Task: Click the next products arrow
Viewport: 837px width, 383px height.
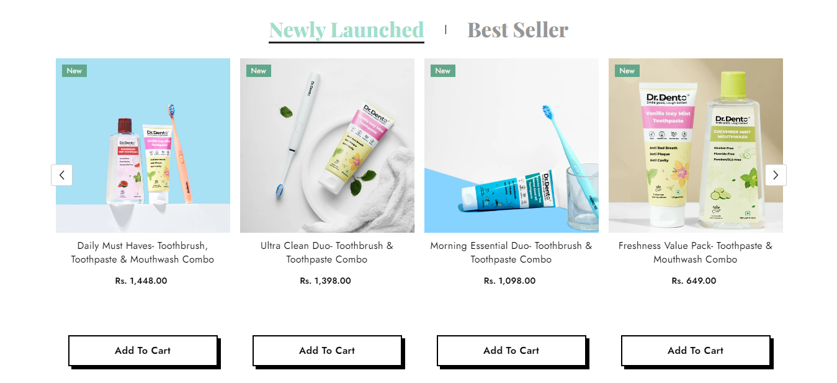Action: (x=776, y=175)
